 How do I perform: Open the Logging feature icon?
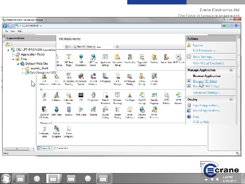[69, 111]
